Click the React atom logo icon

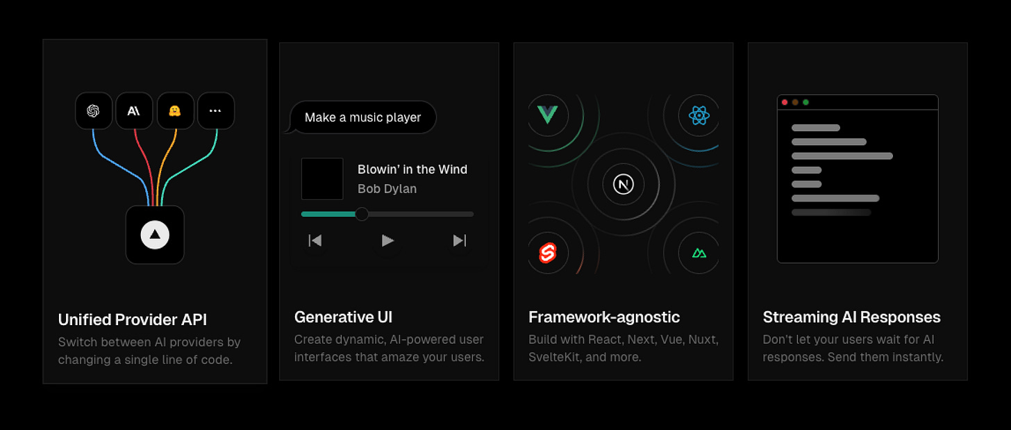[x=699, y=115]
